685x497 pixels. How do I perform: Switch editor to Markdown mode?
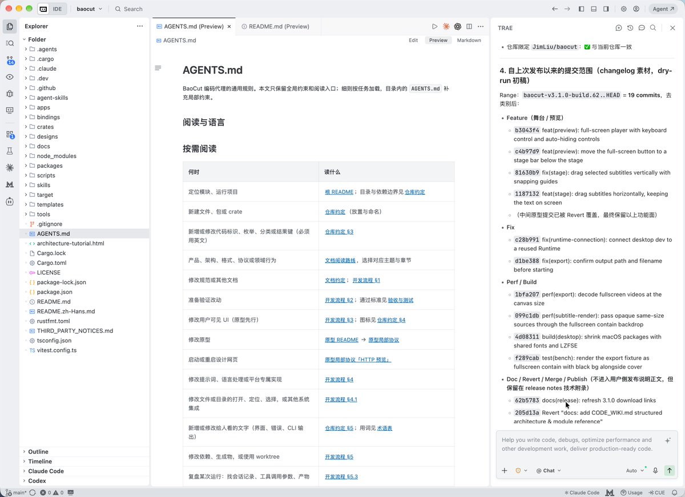[469, 41]
